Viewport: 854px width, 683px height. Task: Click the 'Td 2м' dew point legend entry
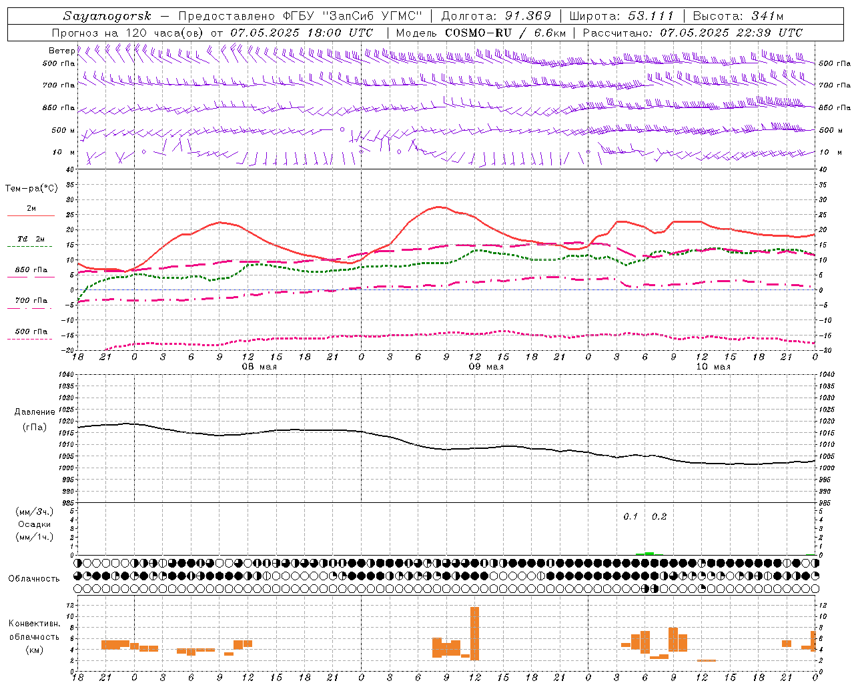pos(31,239)
